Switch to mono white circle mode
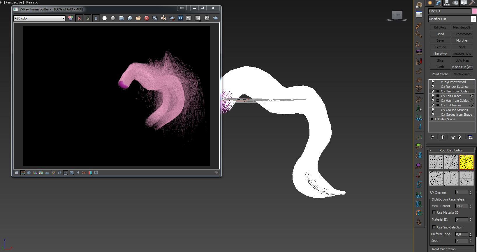Screen dimensions: 477x252 [x=105, y=18]
